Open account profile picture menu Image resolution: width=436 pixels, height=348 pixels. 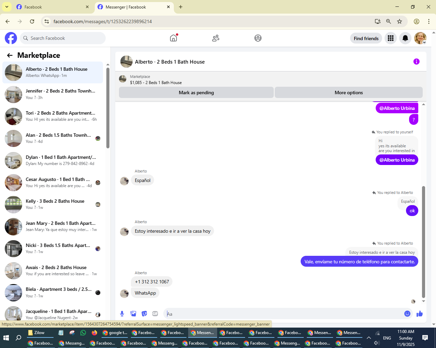(420, 38)
